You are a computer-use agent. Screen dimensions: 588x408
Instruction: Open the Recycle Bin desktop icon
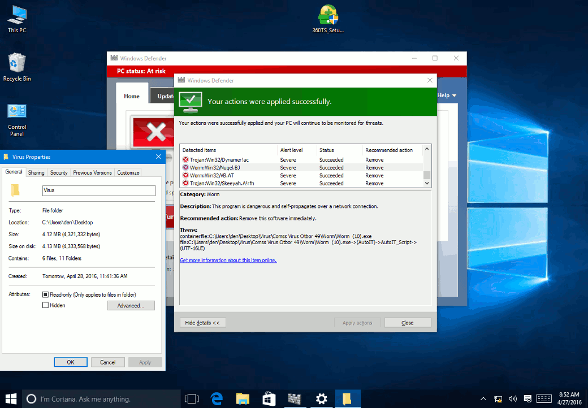point(17,67)
